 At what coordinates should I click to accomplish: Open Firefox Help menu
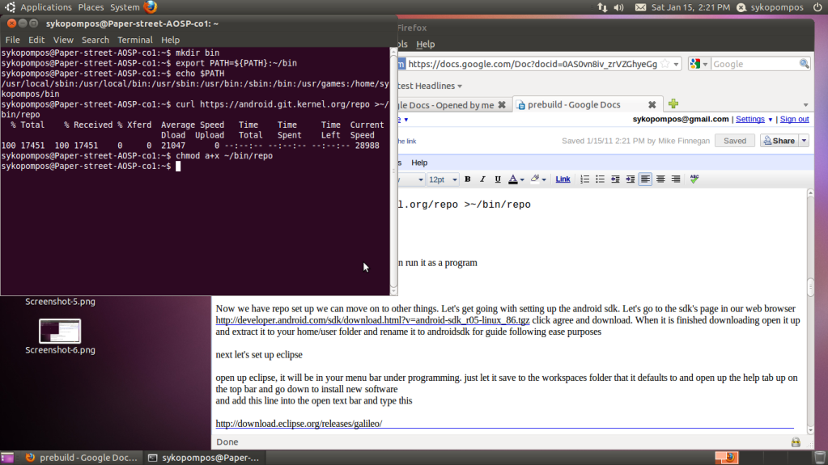425,44
